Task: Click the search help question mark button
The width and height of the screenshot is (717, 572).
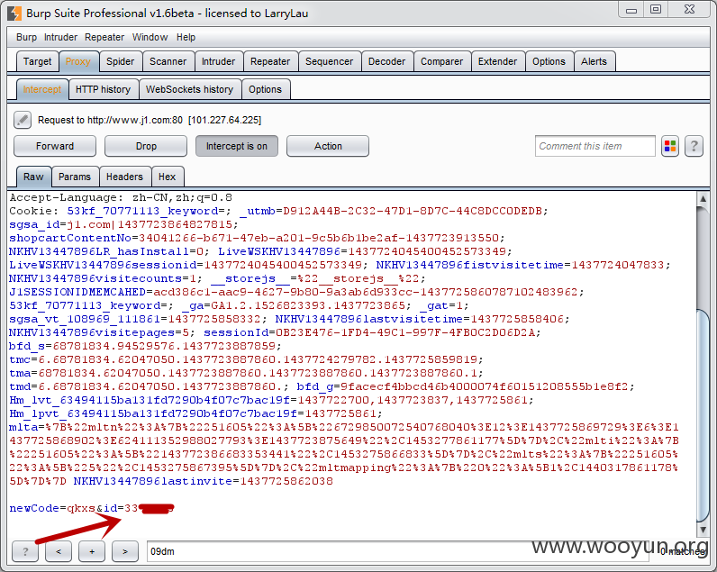Action: point(25,551)
